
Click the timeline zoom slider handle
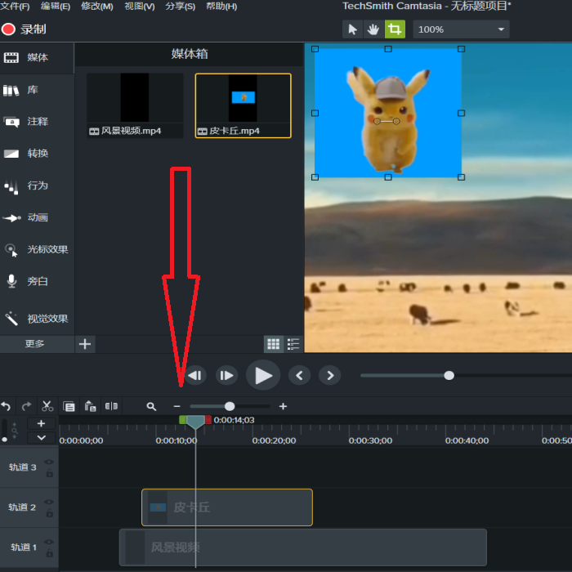(x=230, y=406)
